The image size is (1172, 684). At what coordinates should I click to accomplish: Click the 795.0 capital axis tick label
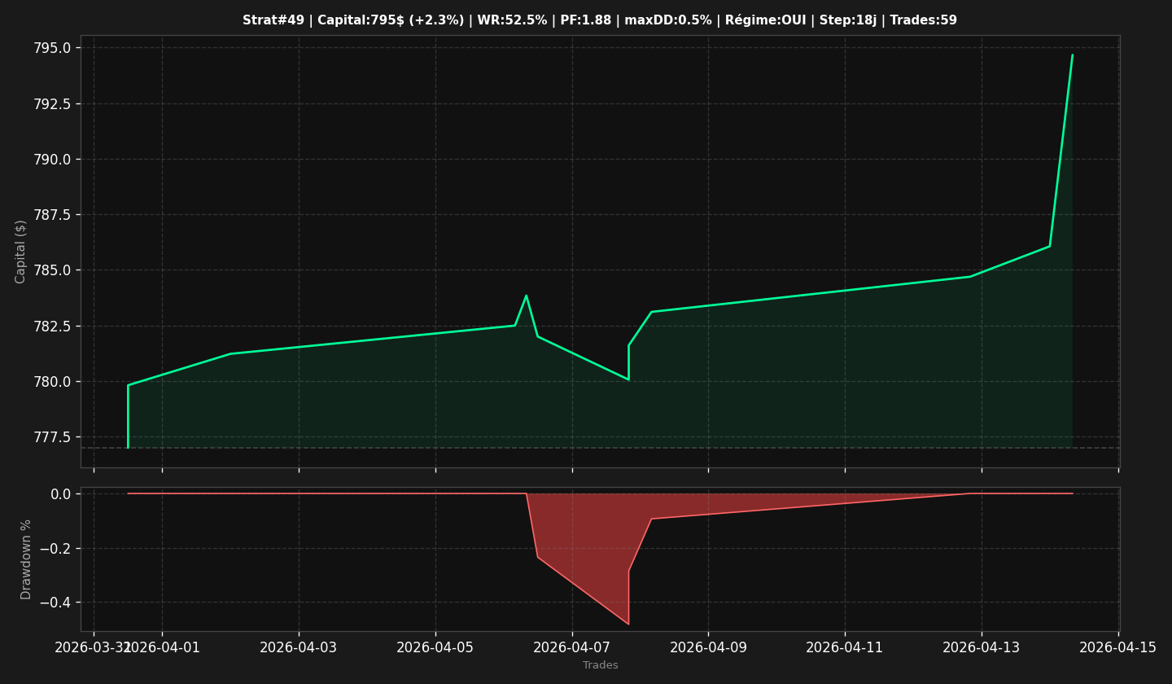pos(50,48)
